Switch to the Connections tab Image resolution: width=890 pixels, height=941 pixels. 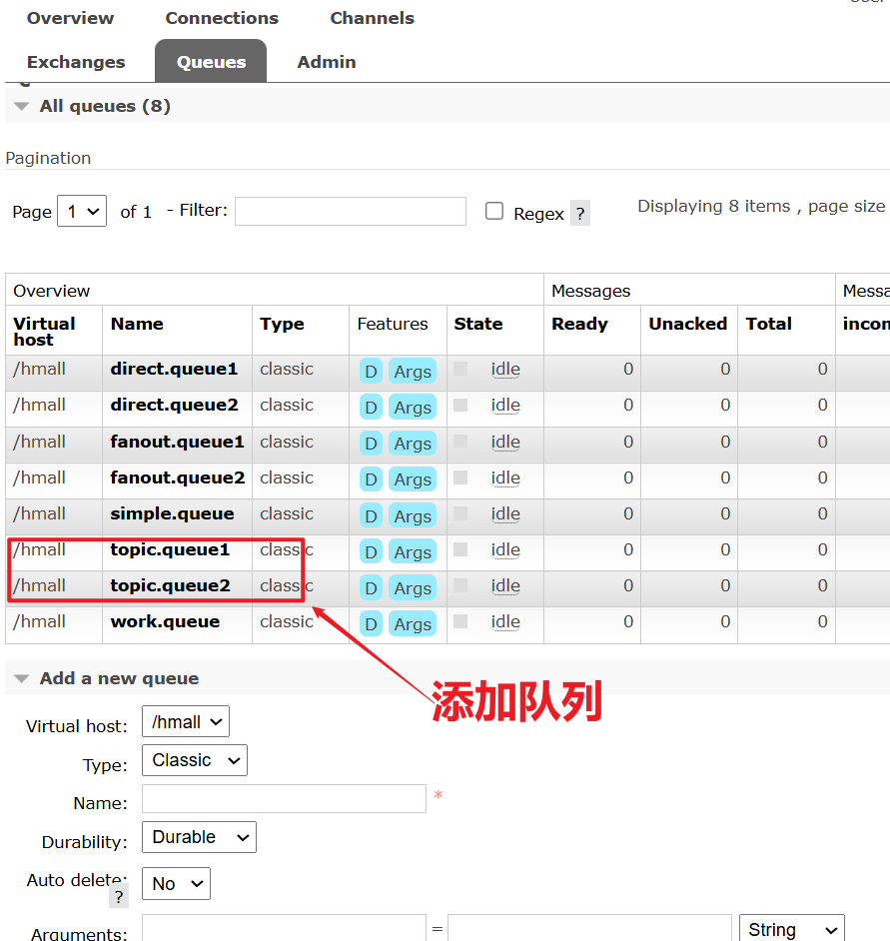click(222, 18)
